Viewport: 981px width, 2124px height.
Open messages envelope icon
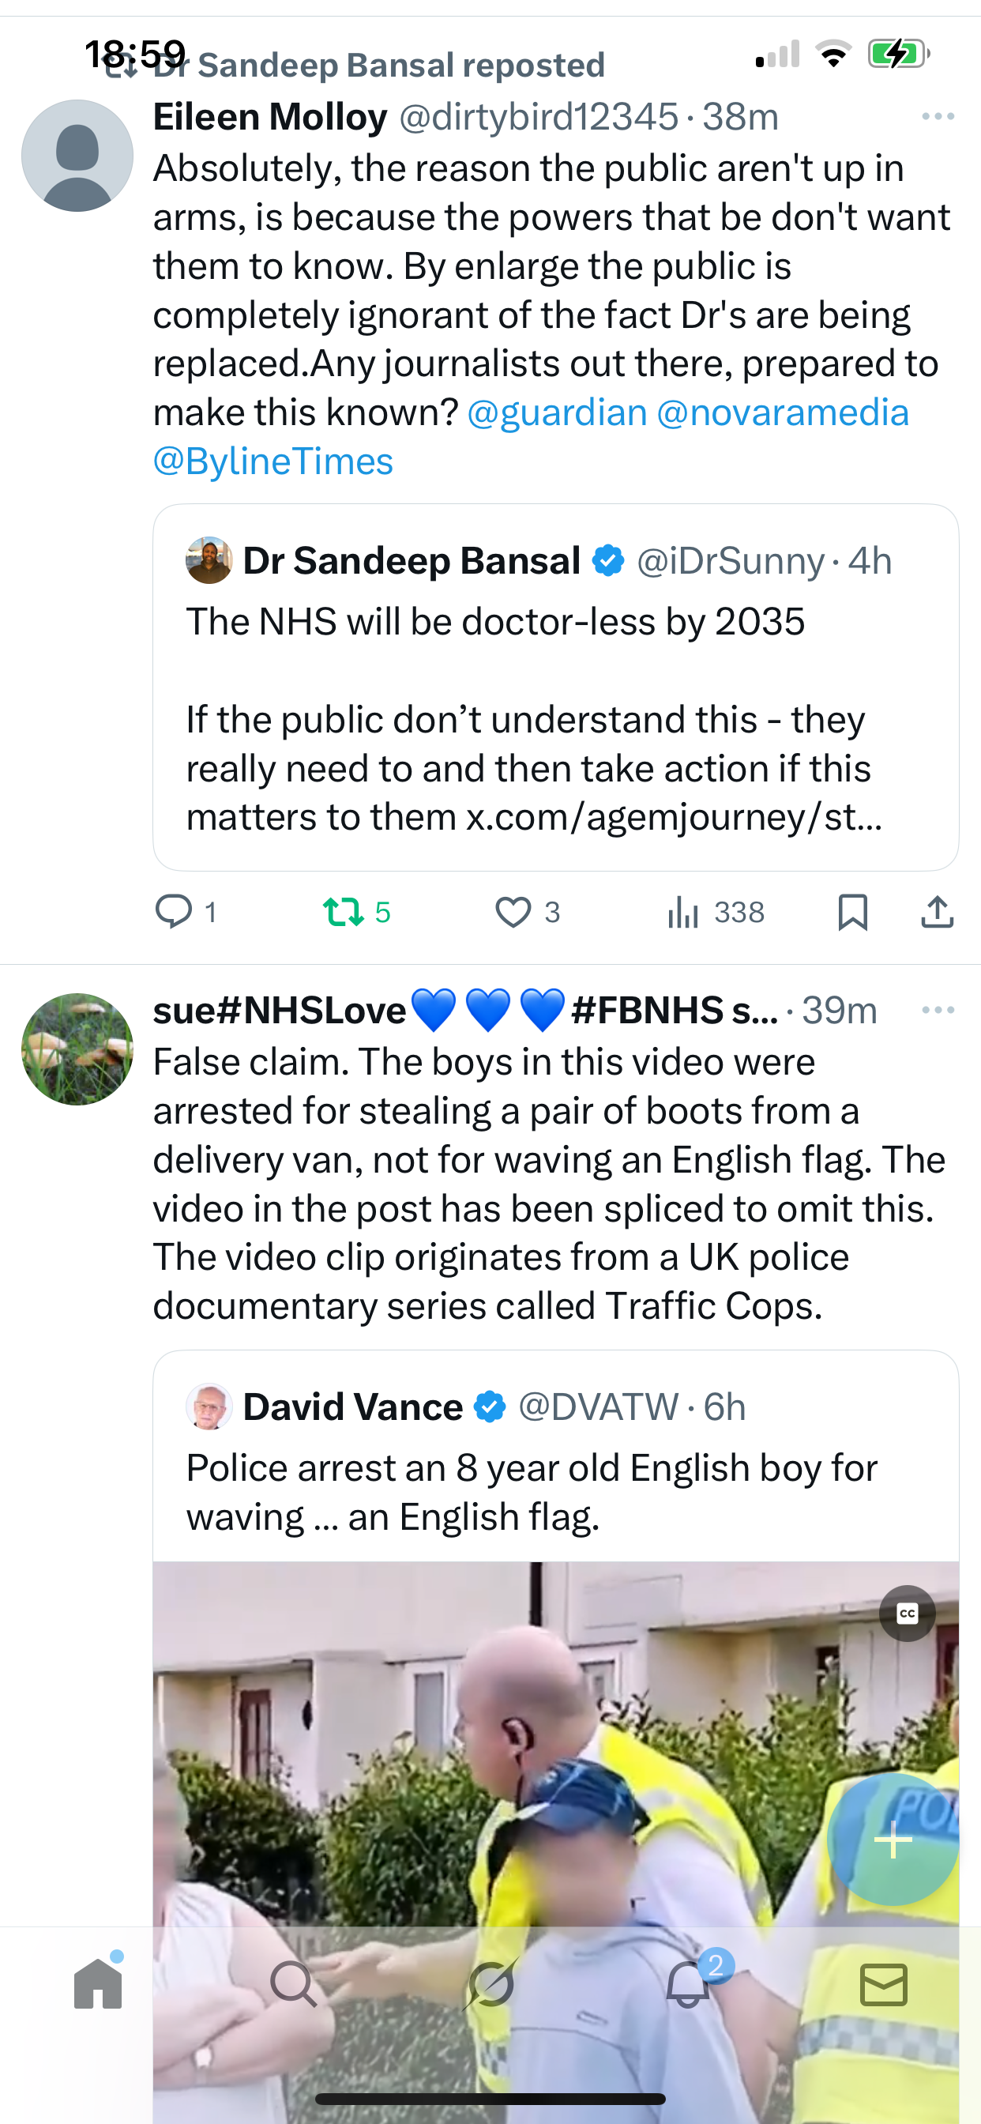coord(884,1984)
